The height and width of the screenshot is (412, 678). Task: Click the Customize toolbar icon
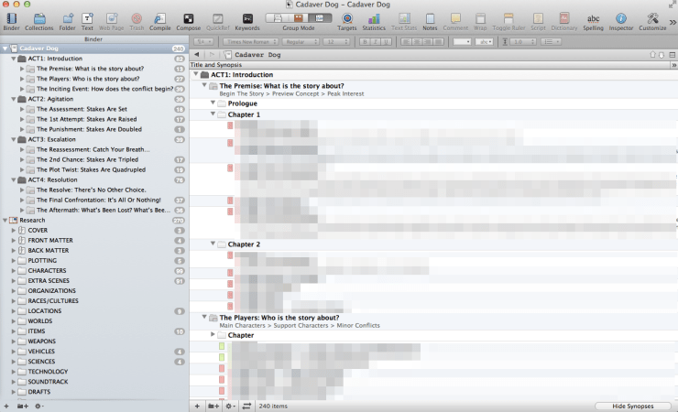pyautogui.click(x=652, y=18)
